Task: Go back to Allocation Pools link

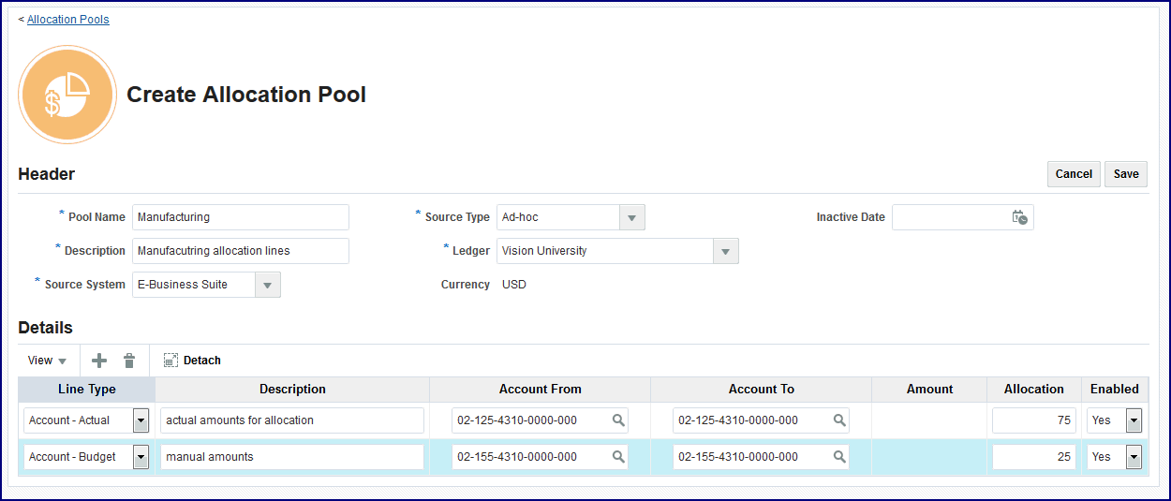Action: pos(67,19)
